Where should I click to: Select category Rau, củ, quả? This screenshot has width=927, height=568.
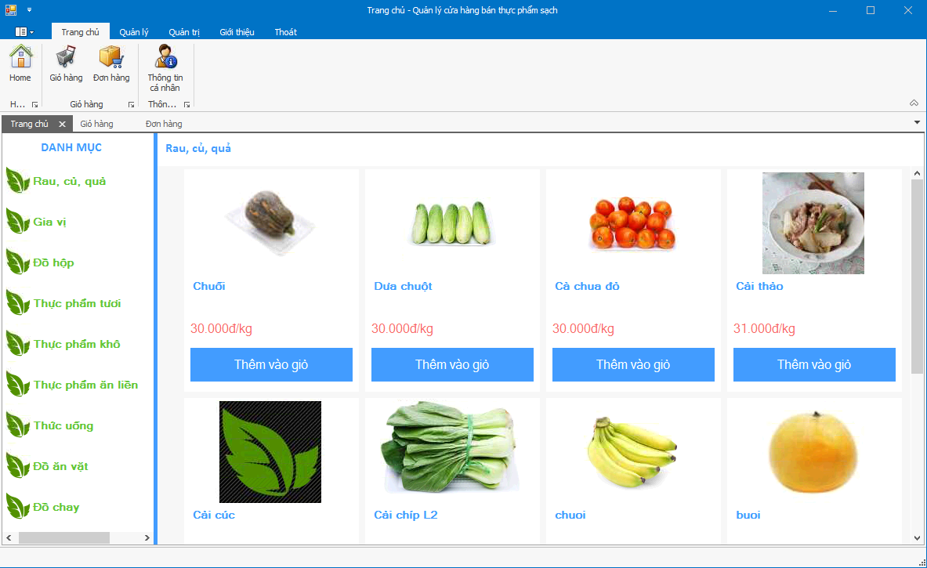point(70,182)
